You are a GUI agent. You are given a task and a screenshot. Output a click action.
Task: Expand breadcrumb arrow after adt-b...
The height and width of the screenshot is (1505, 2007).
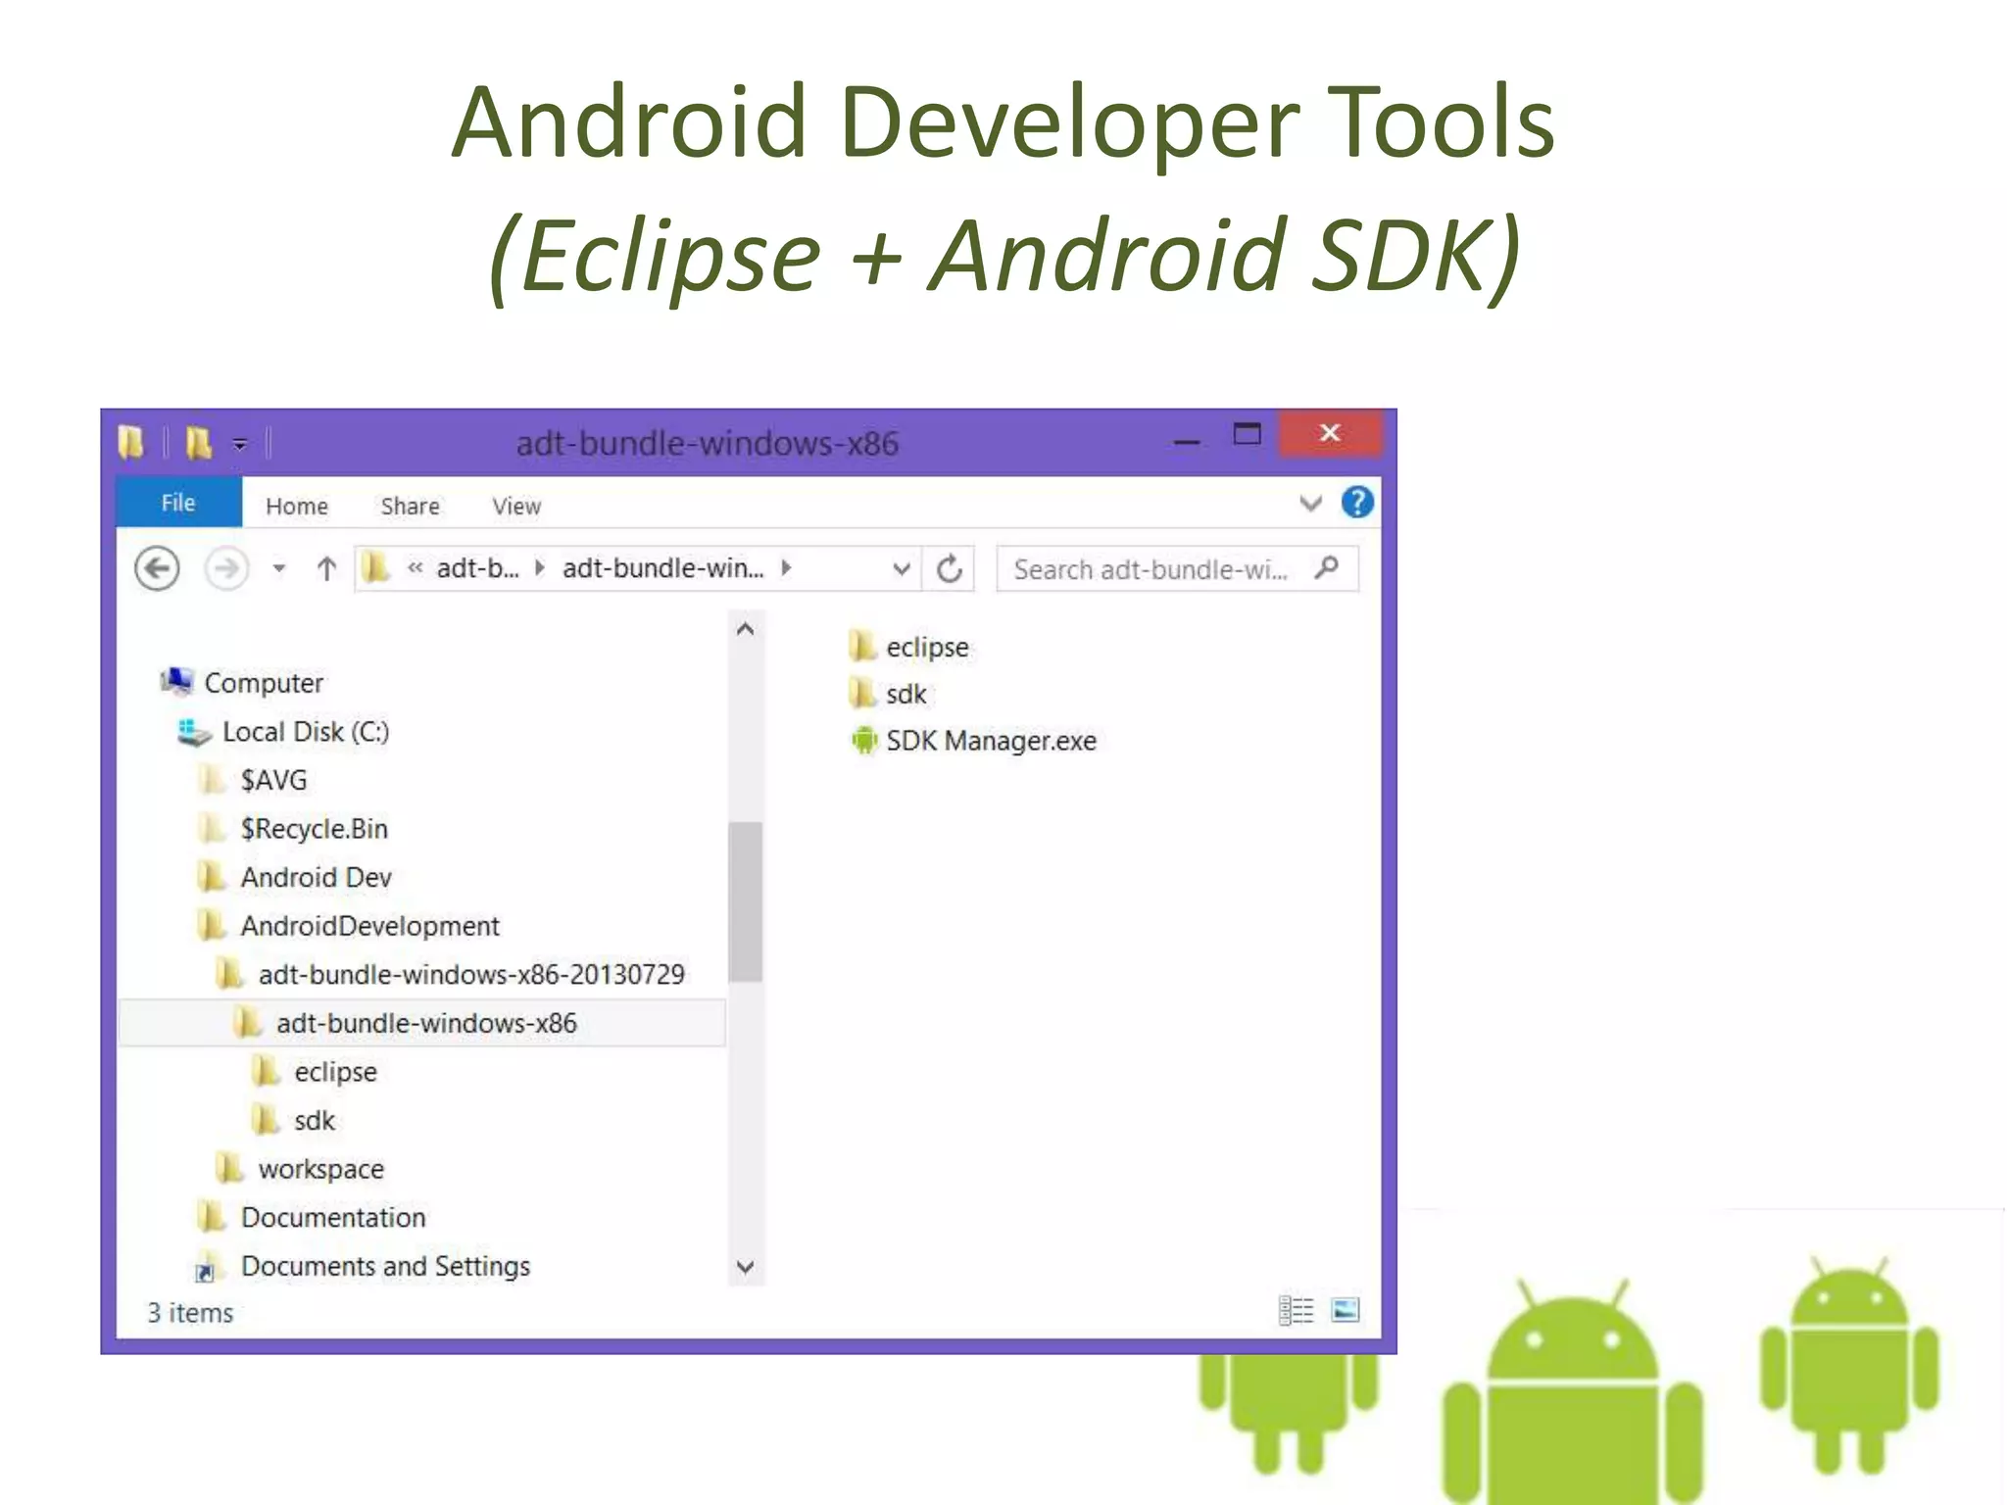(539, 568)
